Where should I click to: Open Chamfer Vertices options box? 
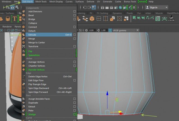coord(74,66)
